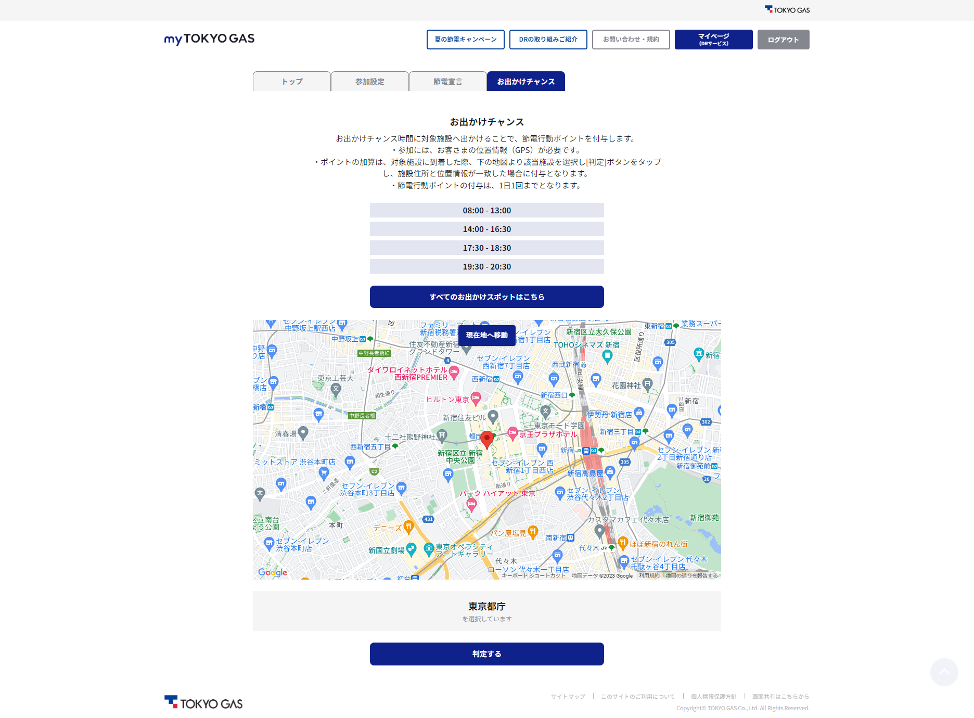Switch to the 節電宣言 tab
This screenshot has height=718, width=974.
pos(447,81)
